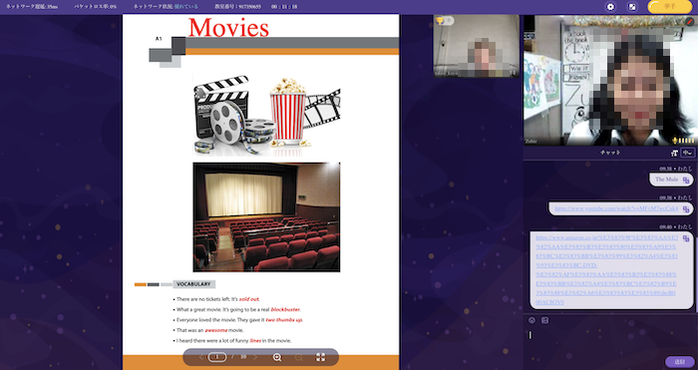Open the YouTube link in chat
The image size is (698, 370).
(x=616, y=208)
